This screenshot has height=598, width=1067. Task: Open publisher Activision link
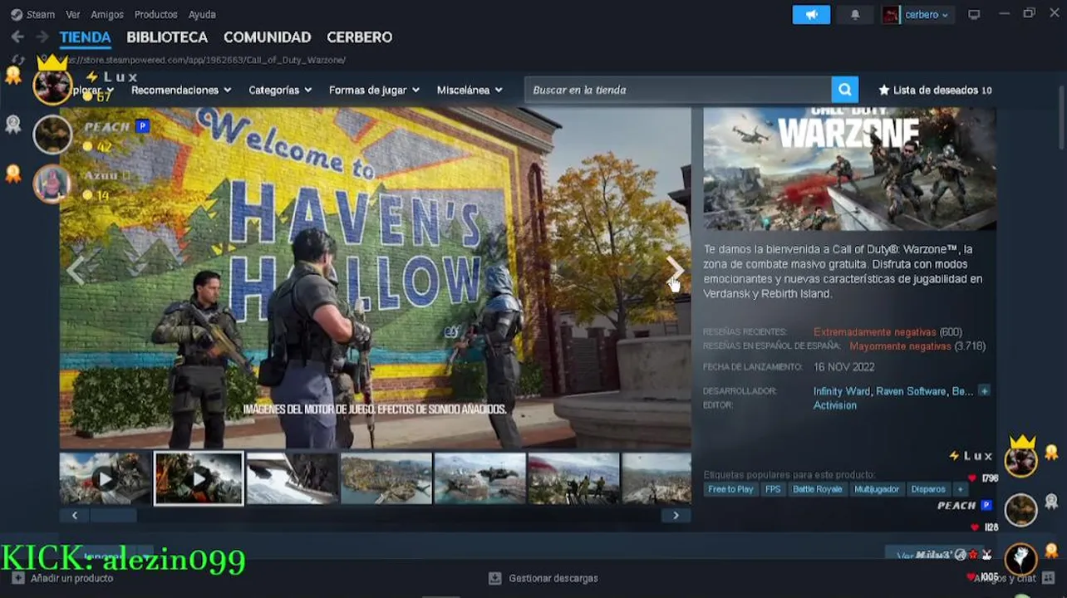tap(835, 405)
